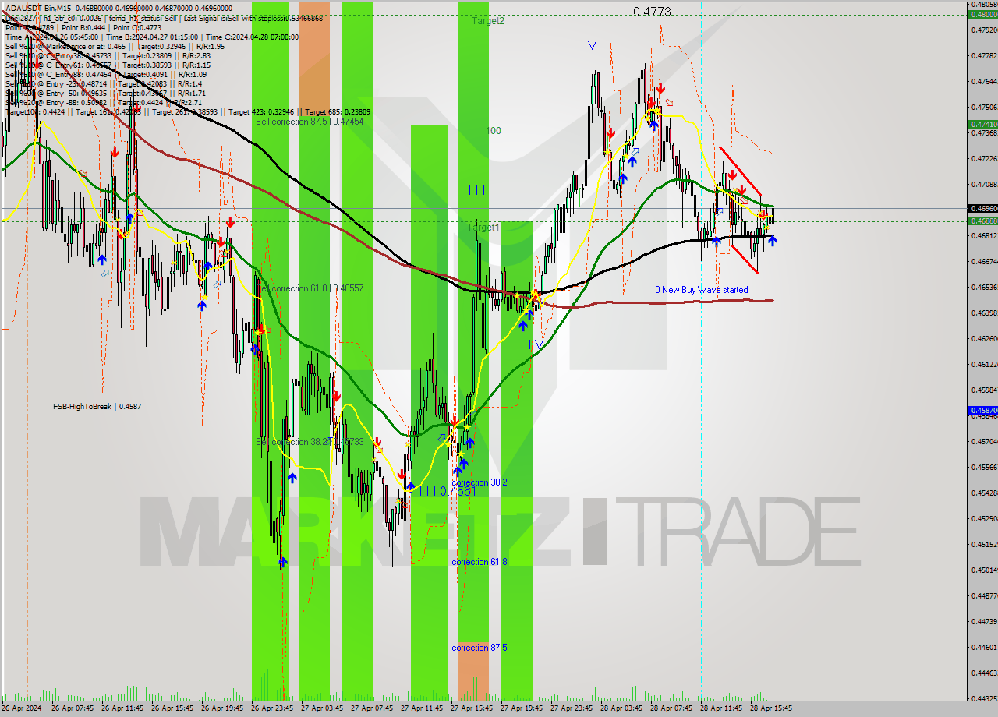
Task: Click the '28 Apr 03:45' time label
Action: (x=623, y=708)
